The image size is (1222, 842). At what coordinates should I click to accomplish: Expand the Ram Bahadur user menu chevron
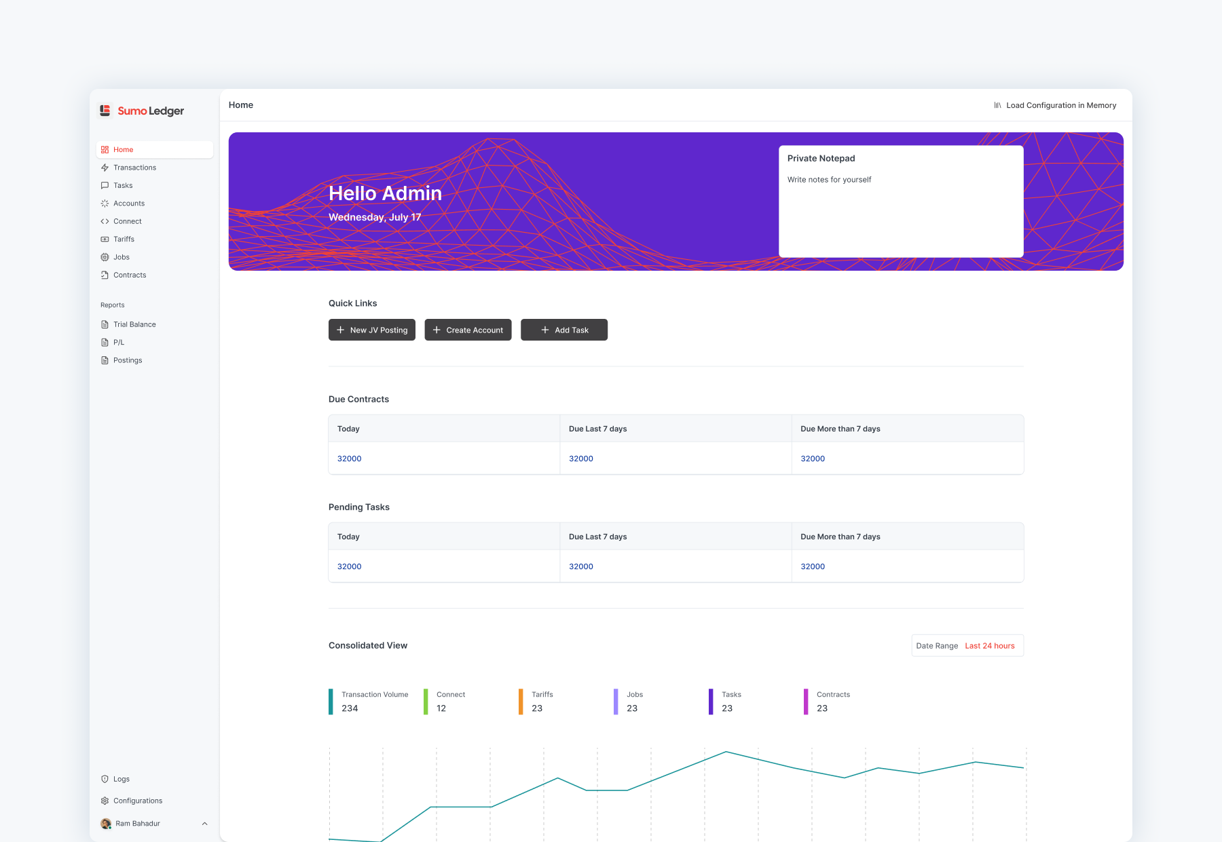204,824
